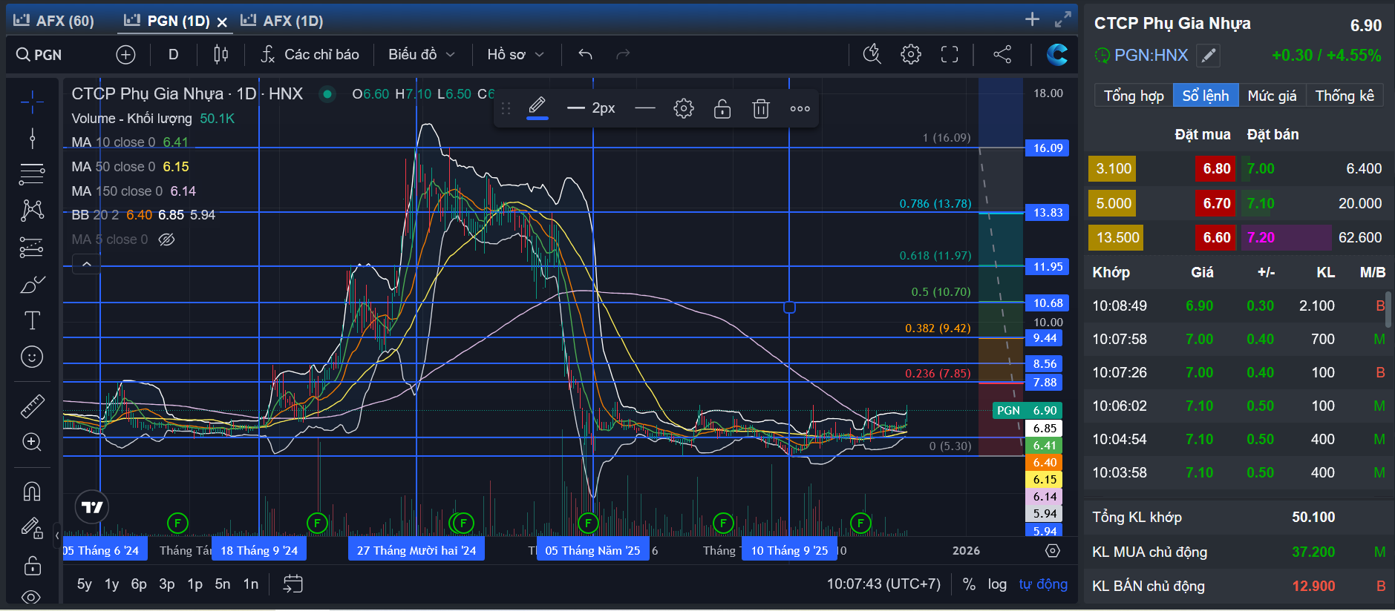The height and width of the screenshot is (611, 1395).
Task: Open the line style menu
Action: click(x=645, y=109)
